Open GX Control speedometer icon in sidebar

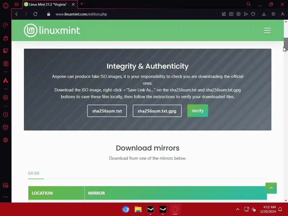[x=6, y=25]
